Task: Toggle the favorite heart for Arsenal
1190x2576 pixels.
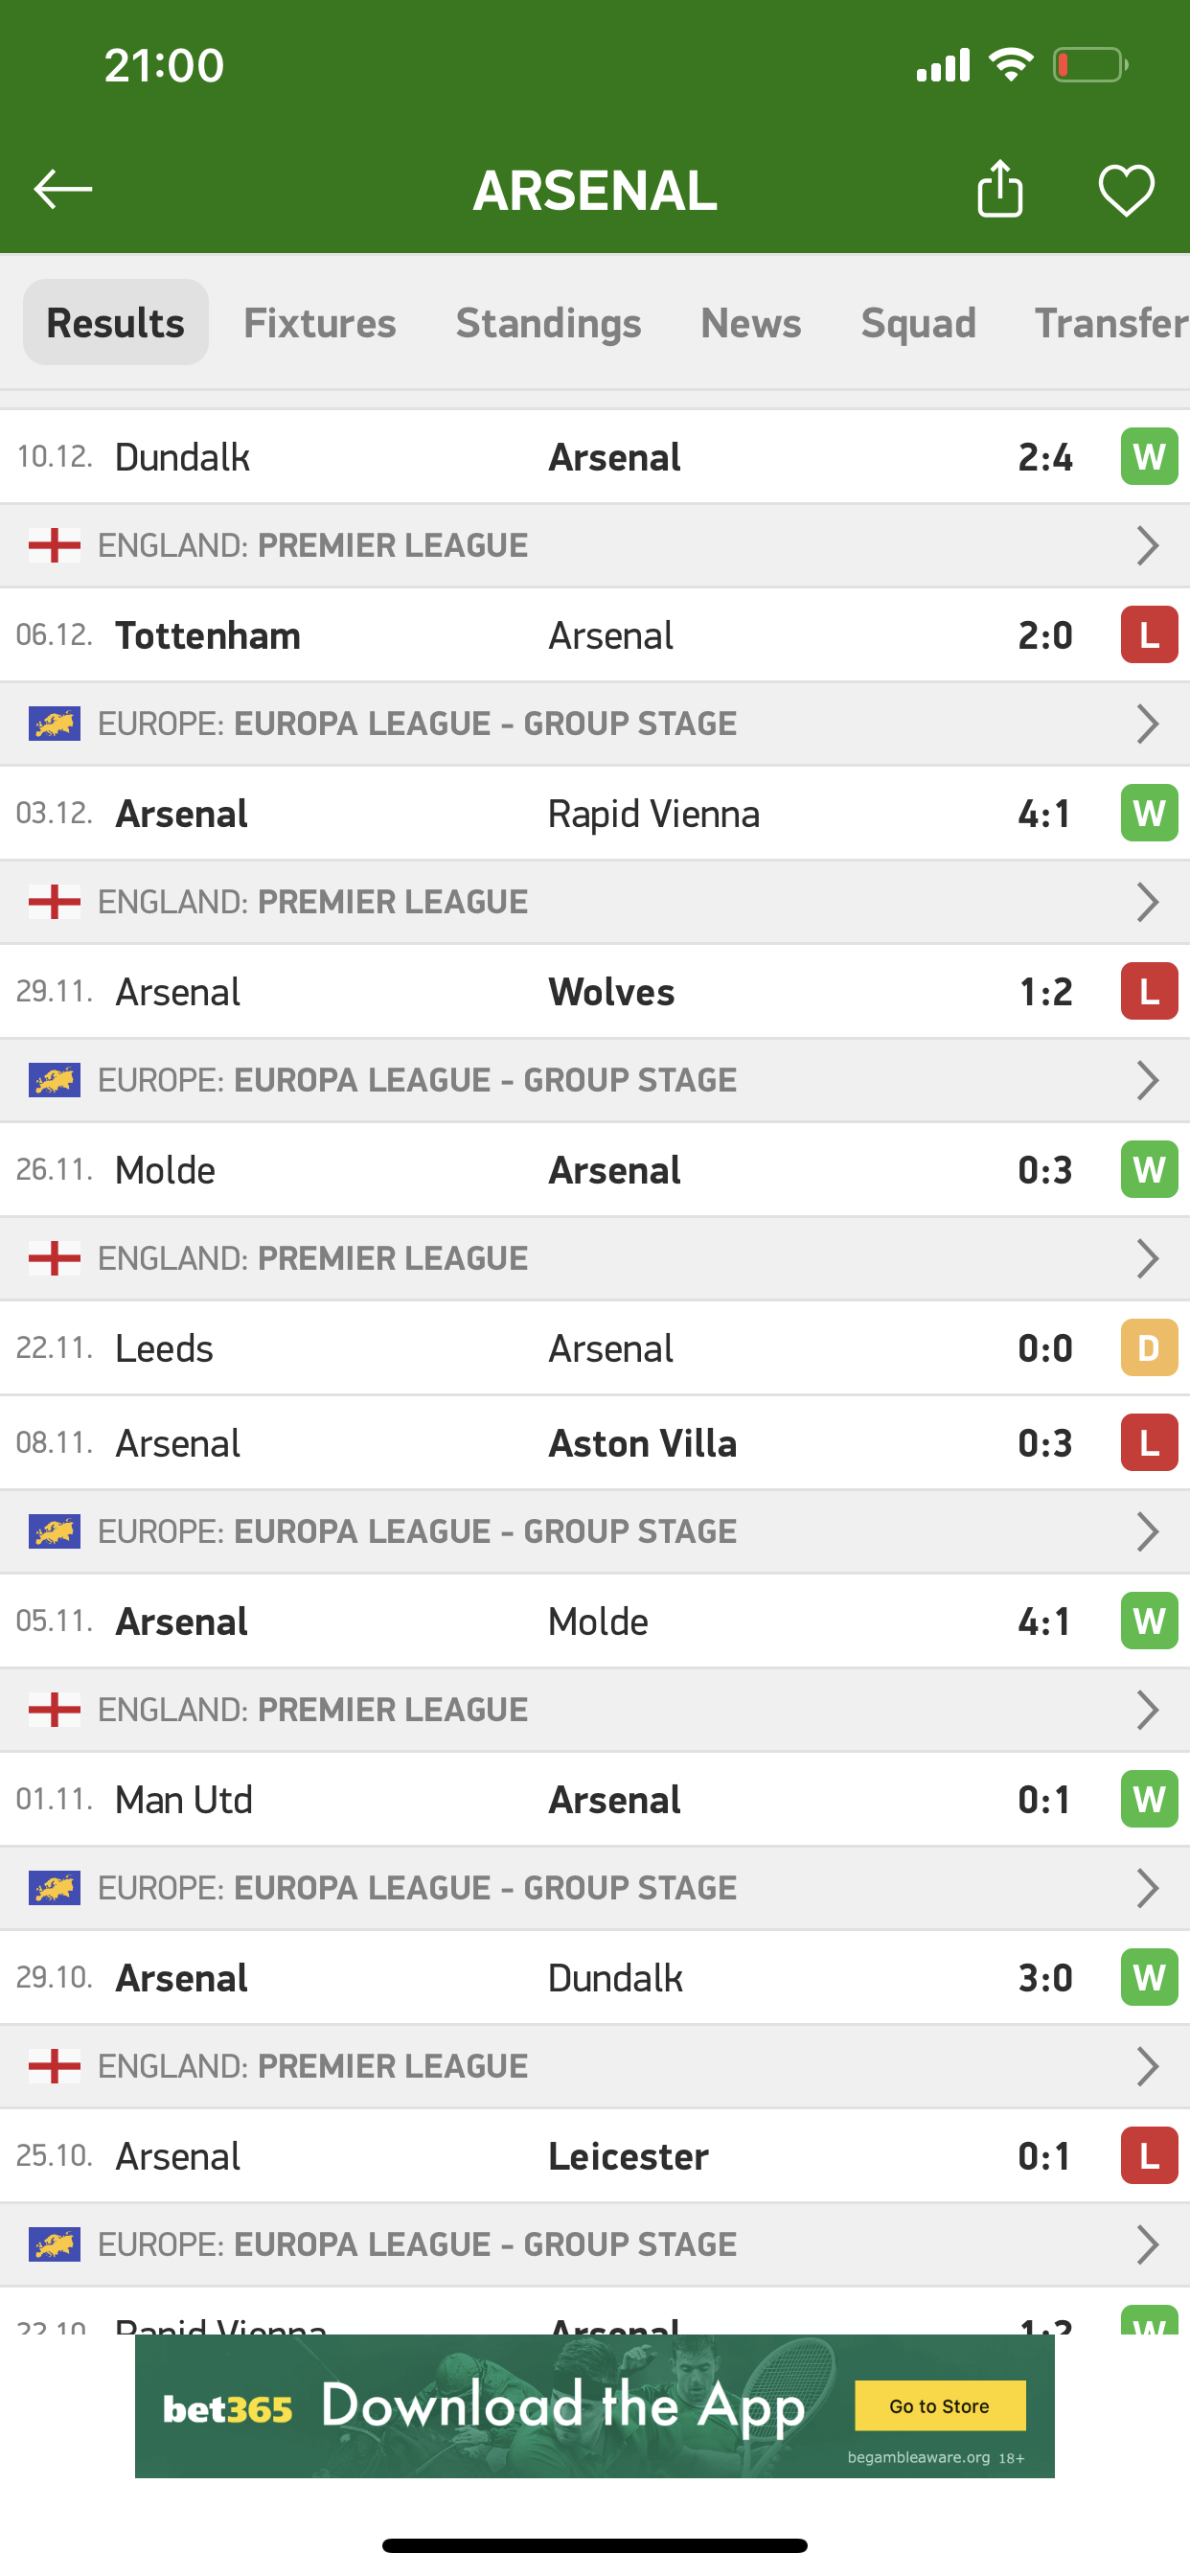Action: (x=1126, y=189)
